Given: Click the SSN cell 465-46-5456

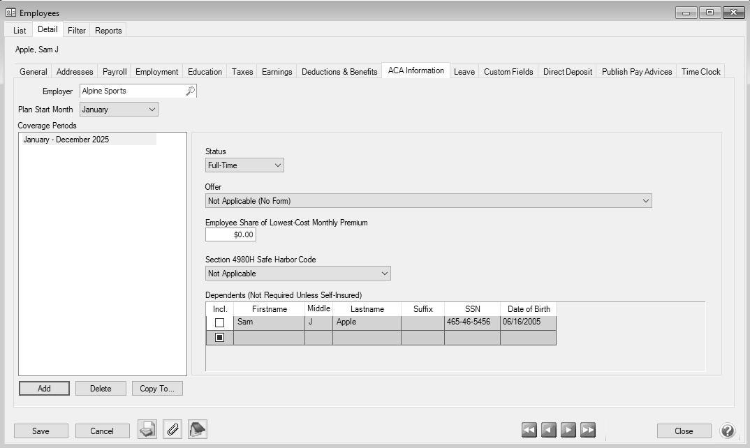Looking at the screenshot, I should point(472,322).
